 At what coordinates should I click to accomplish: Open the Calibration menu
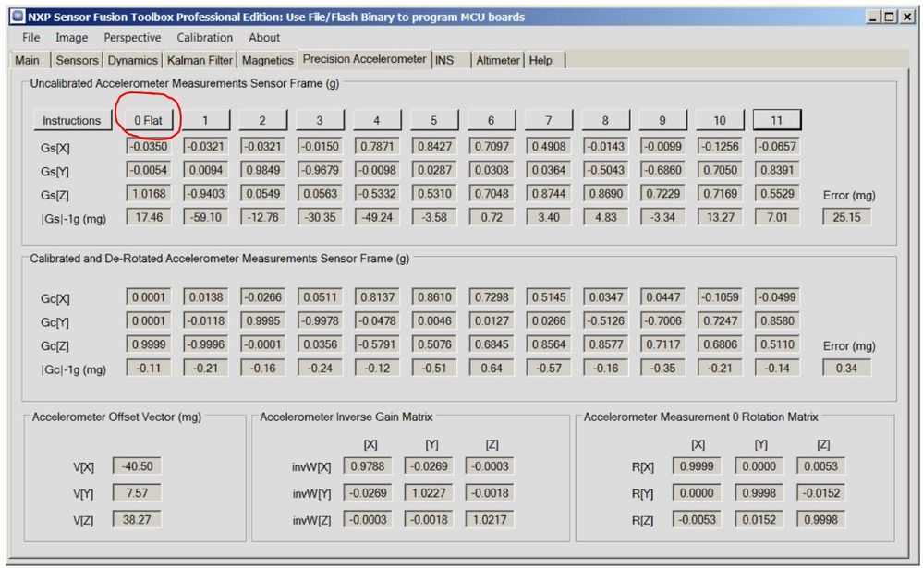click(x=205, y=38)
